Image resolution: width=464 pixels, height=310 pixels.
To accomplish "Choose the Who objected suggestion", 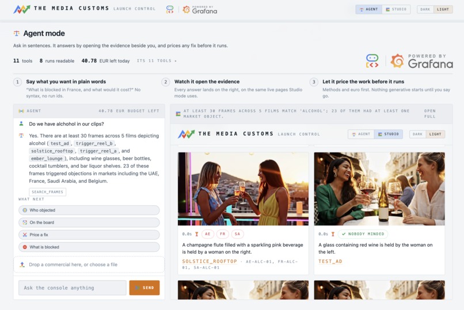I will point(89,210).
